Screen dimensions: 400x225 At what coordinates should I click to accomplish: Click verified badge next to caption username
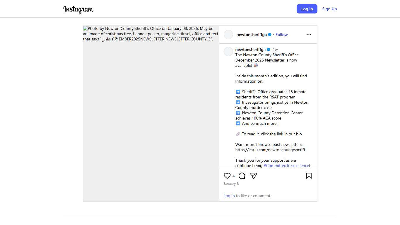[269, 50]
